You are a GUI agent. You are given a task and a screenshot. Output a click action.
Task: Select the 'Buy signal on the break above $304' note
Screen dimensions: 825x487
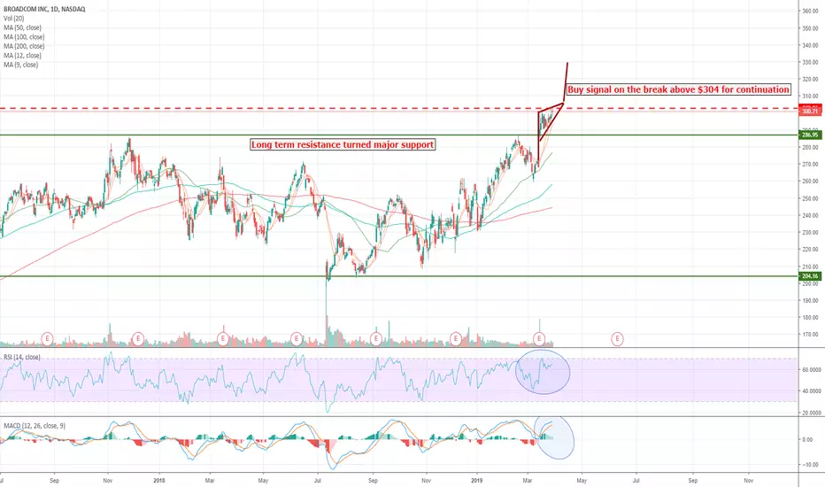(678, 89)
